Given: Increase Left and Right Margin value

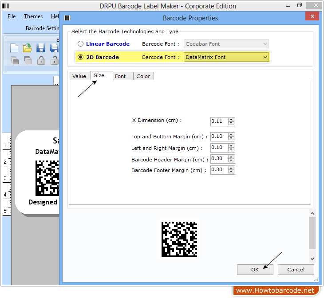Looking at the screenshot, I should point(231,146).
